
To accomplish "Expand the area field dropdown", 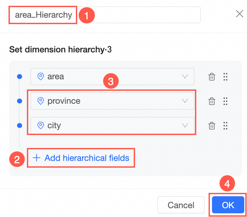I will [185, 77].
